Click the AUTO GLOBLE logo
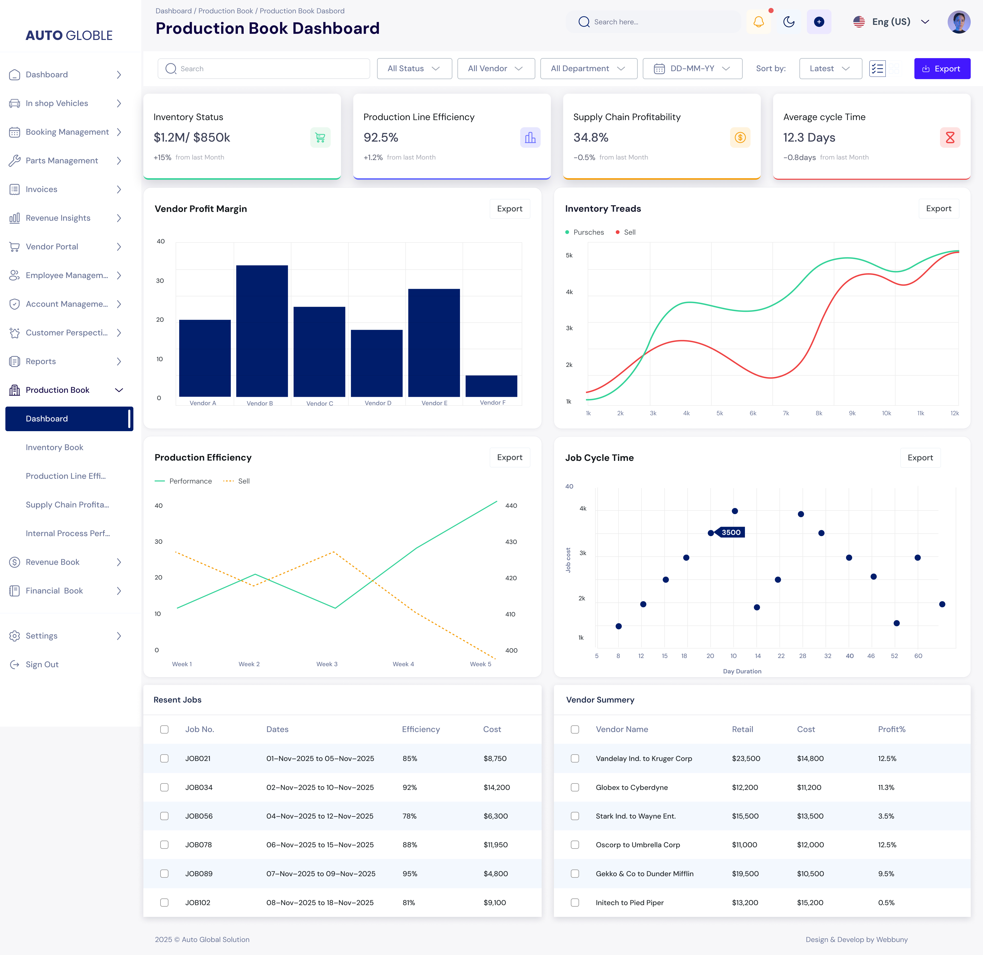 coord(69,36)
